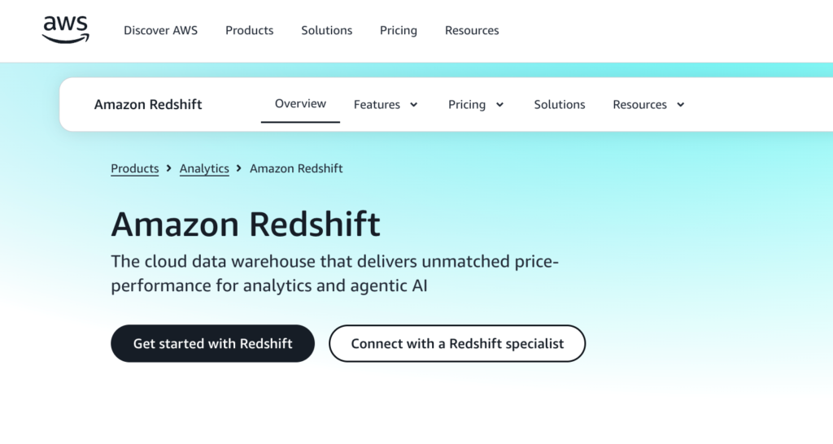Image resolution: width=833 pixels, height=444 pixels.
Task: Follow the Analytics breadcrumb link
Action: pyautogui.click(x=204, y=169)
